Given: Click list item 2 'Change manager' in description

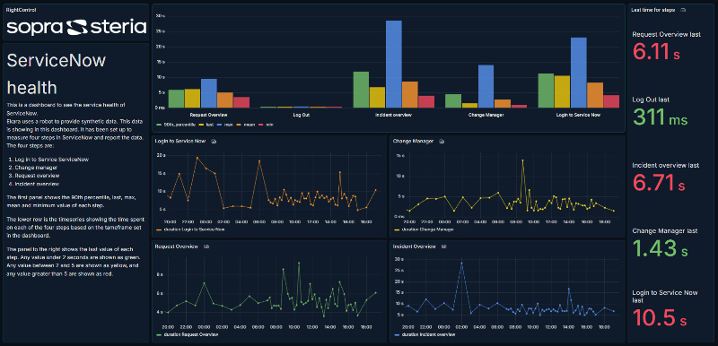Looking at the screenshot, I should point(36,168).
